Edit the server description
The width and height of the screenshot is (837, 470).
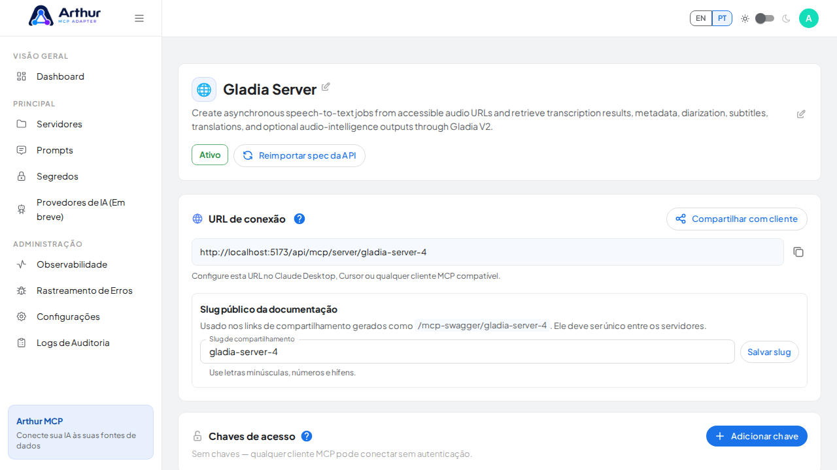coord(801,114)
